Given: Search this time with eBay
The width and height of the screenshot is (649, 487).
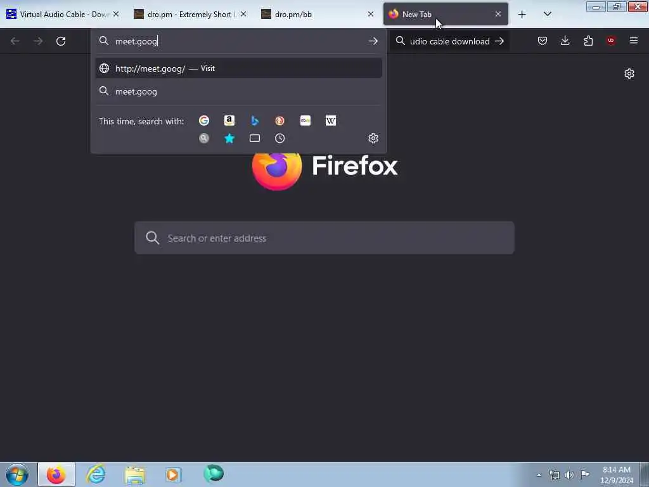Looking at the screenshot, I should [x=305, y=120].
